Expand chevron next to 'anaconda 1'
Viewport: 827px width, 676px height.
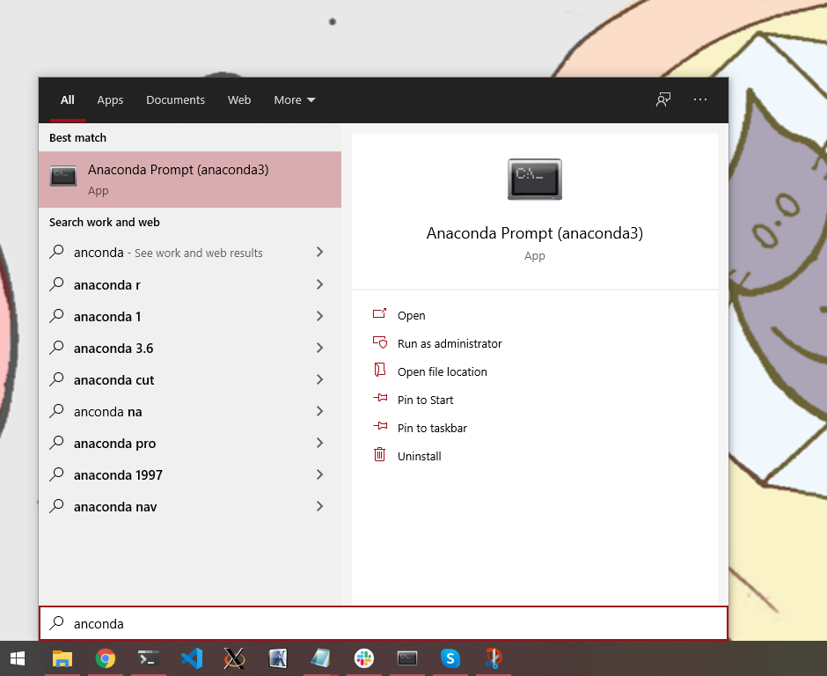point(319,316)
